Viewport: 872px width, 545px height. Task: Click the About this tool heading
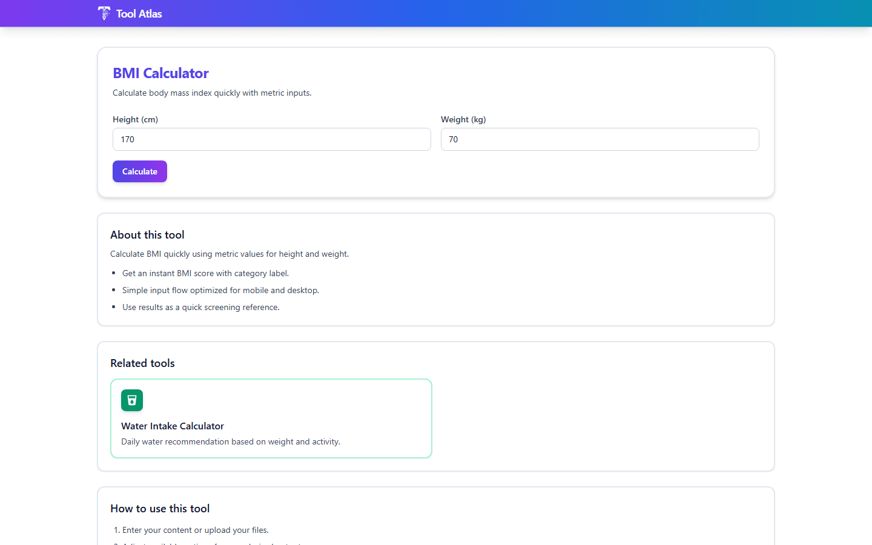[147, 235]
